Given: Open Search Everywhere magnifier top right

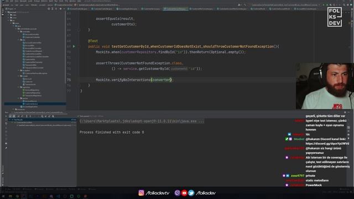Looking at the screenshot, I should click(x=344, y=5).
